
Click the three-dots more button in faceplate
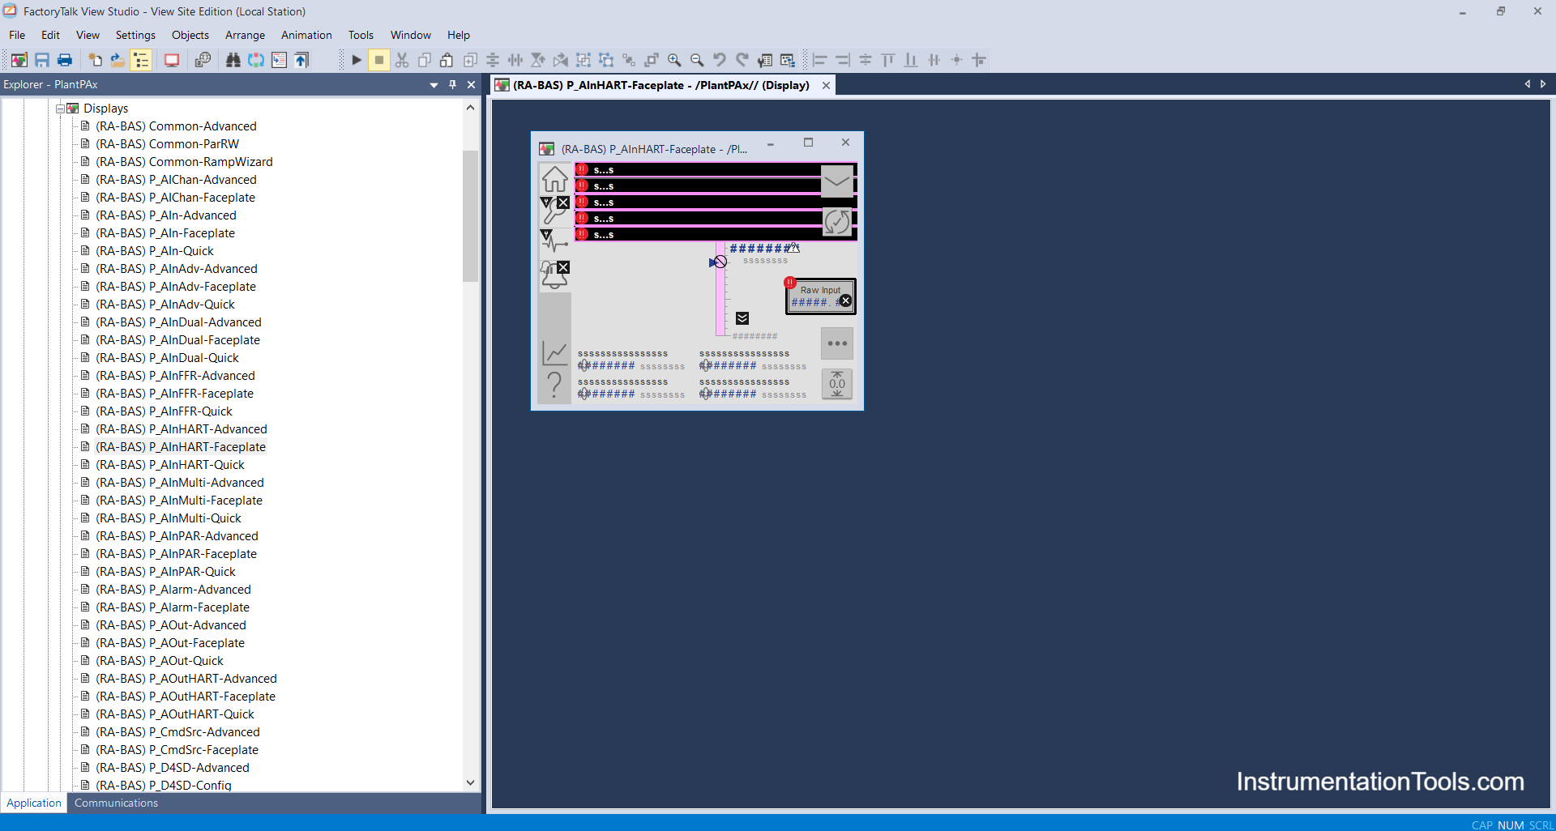[837, 343]
